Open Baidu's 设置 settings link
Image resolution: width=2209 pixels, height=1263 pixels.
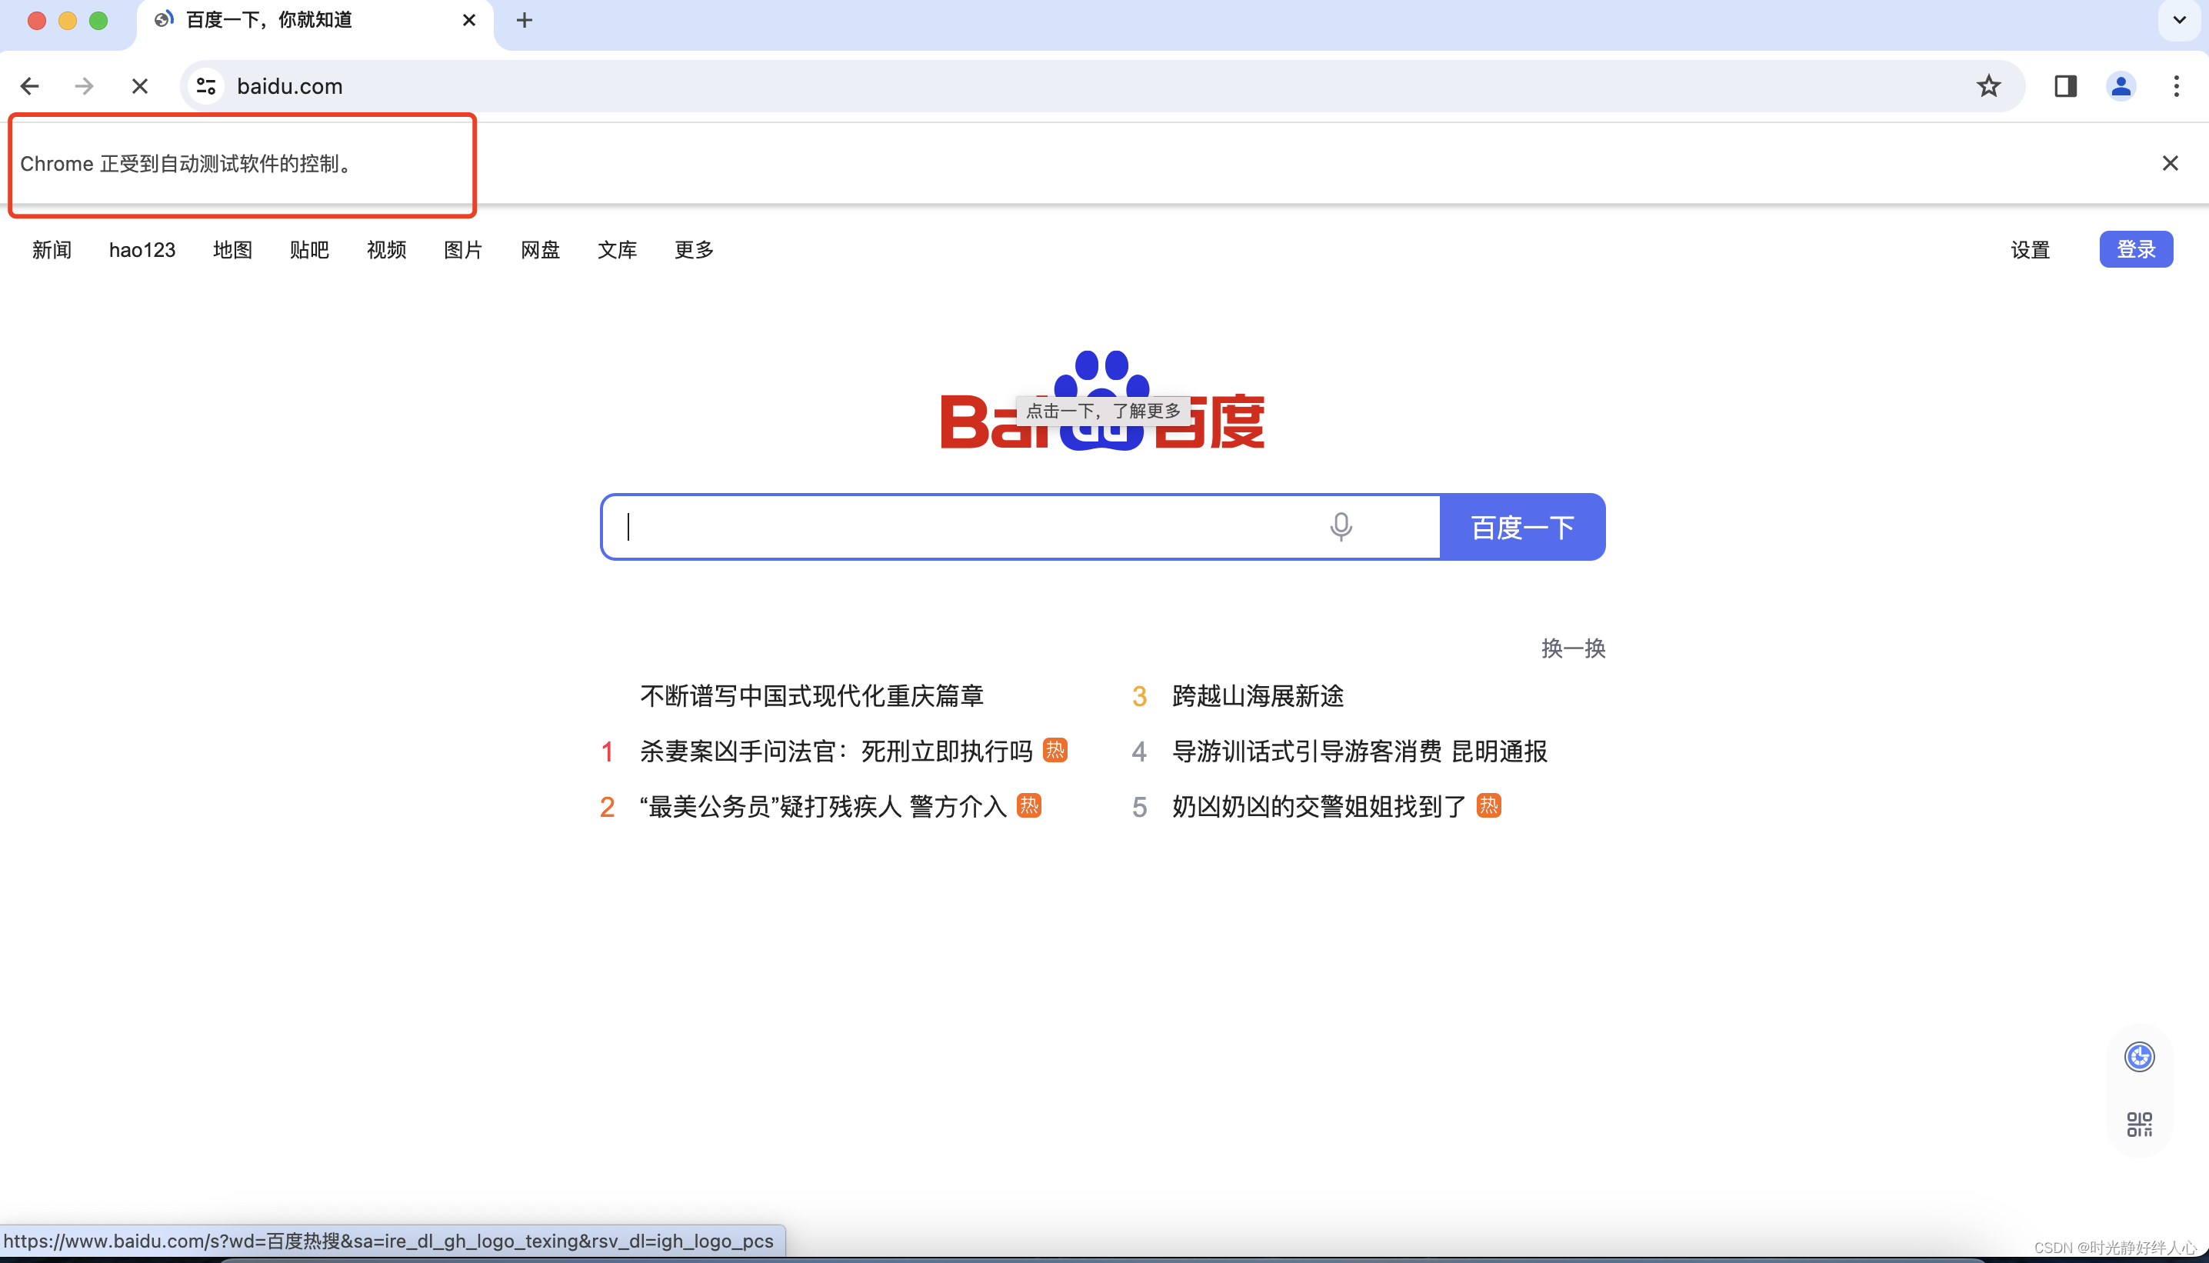2032,250
